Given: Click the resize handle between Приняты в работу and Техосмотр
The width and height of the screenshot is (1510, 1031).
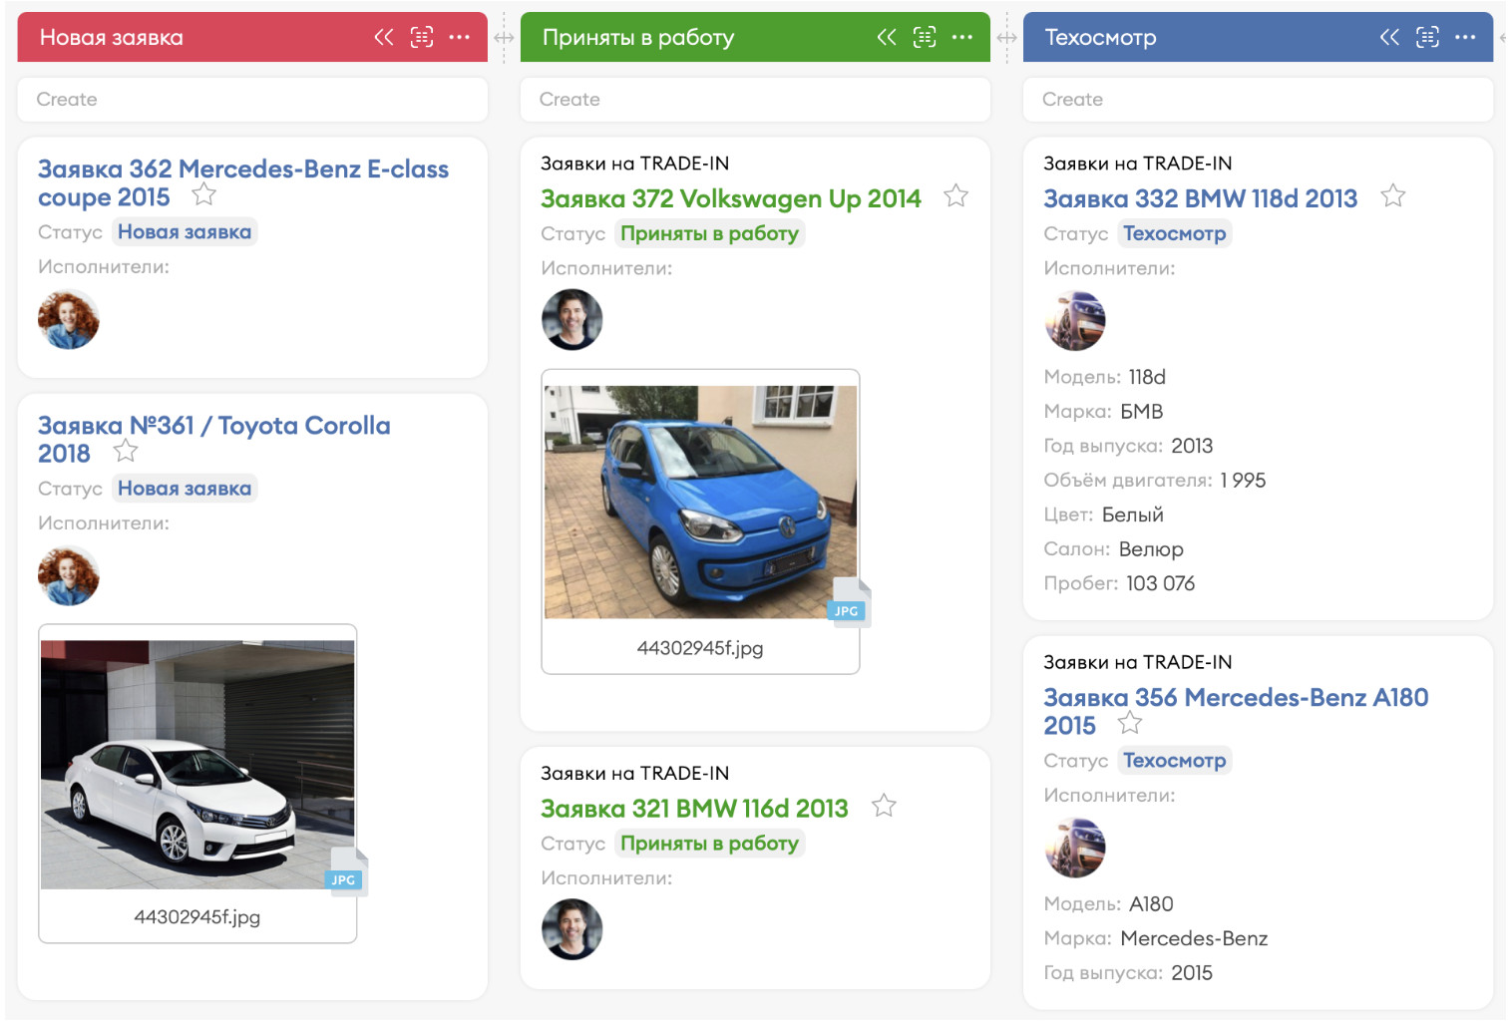Looking at the screenshot, I should tap(1006, 38).
